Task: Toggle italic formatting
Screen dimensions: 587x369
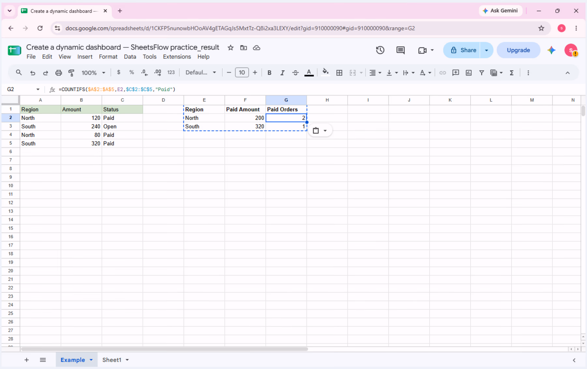Action: pos(282,73)
